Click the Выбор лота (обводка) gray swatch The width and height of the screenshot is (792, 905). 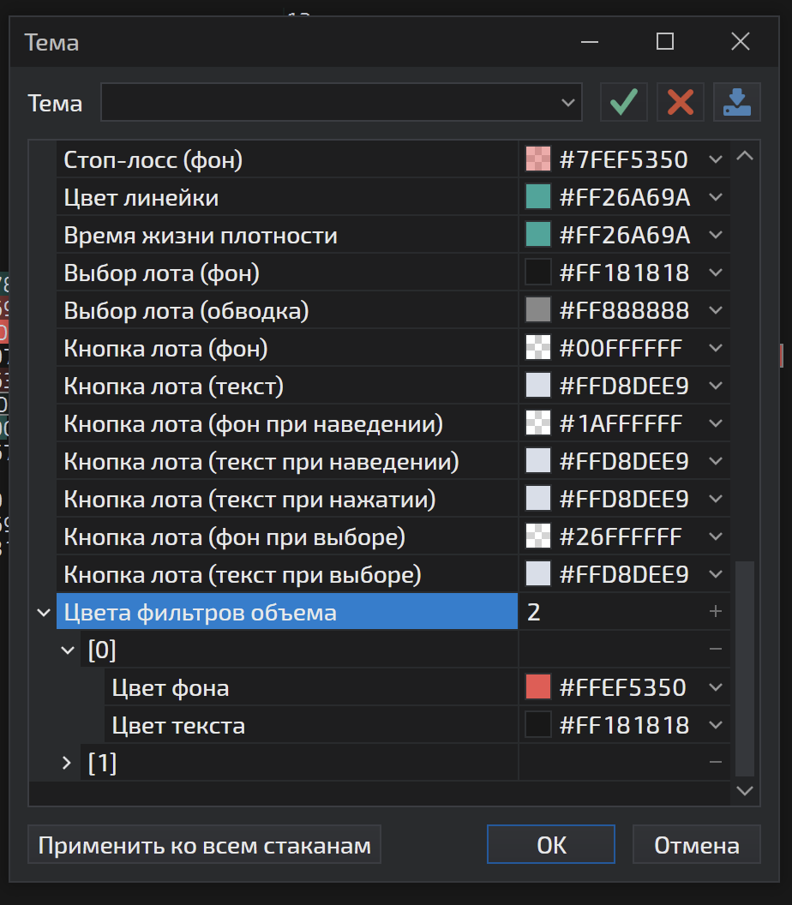537,310
